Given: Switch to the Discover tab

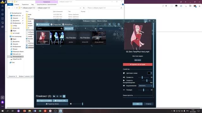Looking at the screenshot, I should click(x=56, y=24).
